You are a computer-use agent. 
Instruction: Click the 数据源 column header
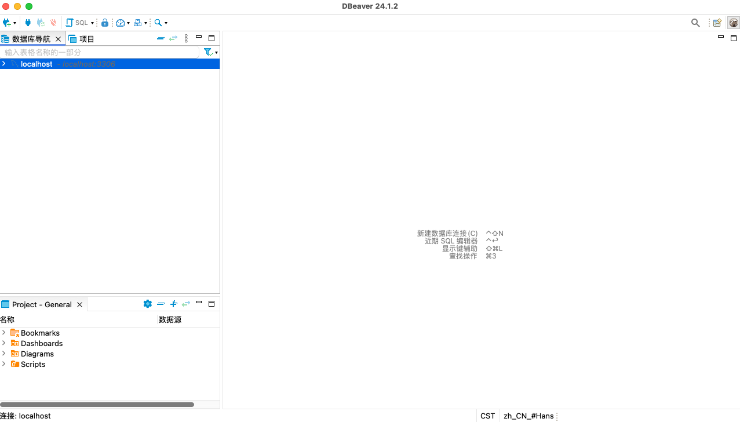point(170,319)
